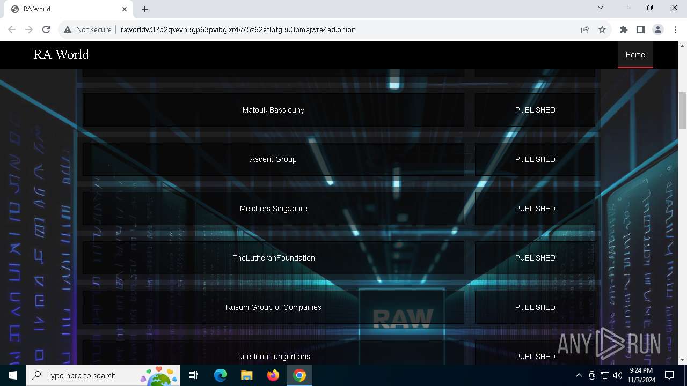Launch Microsoft Edge from the taskbar

tap(221, 375)
